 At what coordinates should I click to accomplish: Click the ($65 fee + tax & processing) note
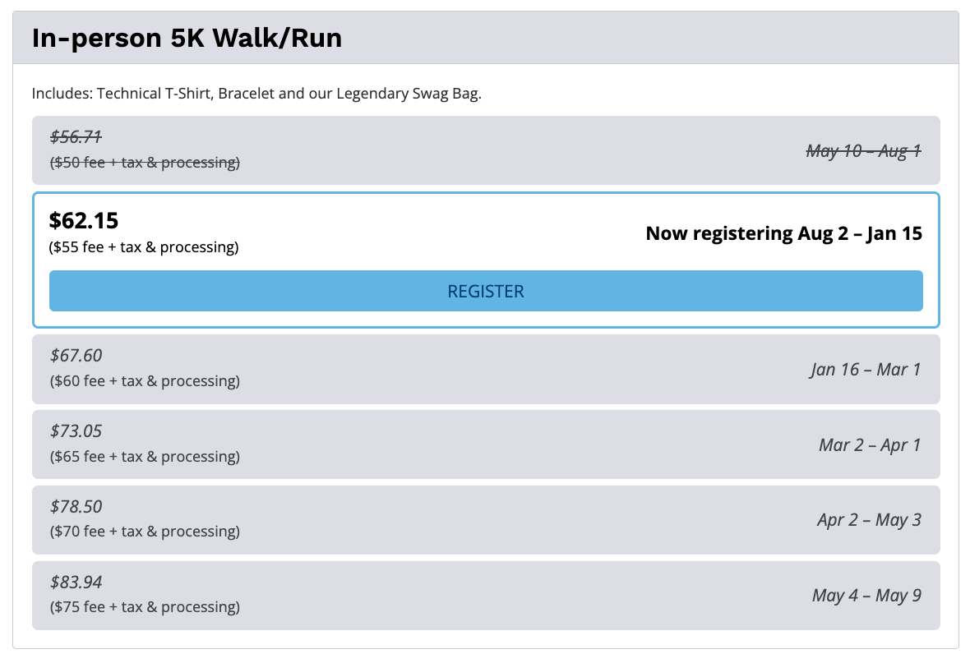pyautogui.click(x=145, y=456)
